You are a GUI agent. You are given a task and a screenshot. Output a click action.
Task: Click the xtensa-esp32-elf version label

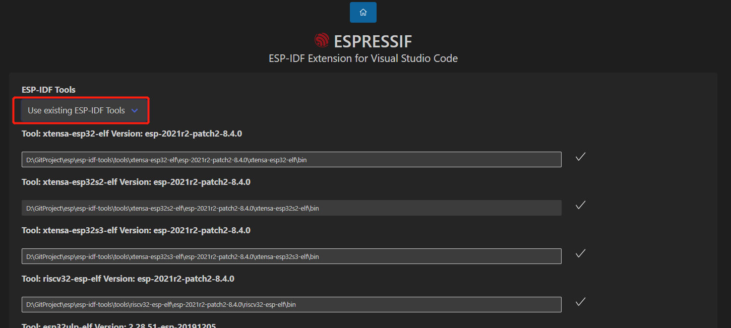tap(131, 133)
